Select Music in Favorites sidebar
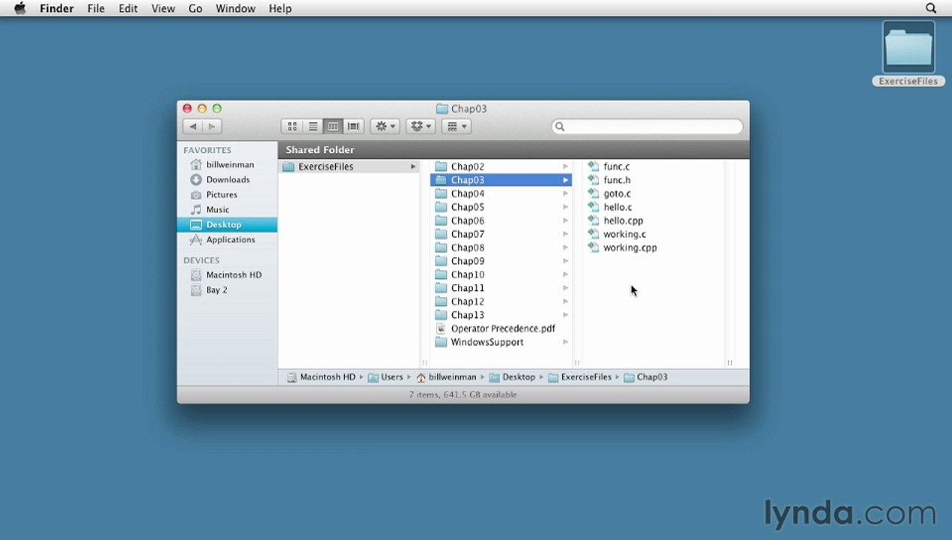 tap(227, 209)
